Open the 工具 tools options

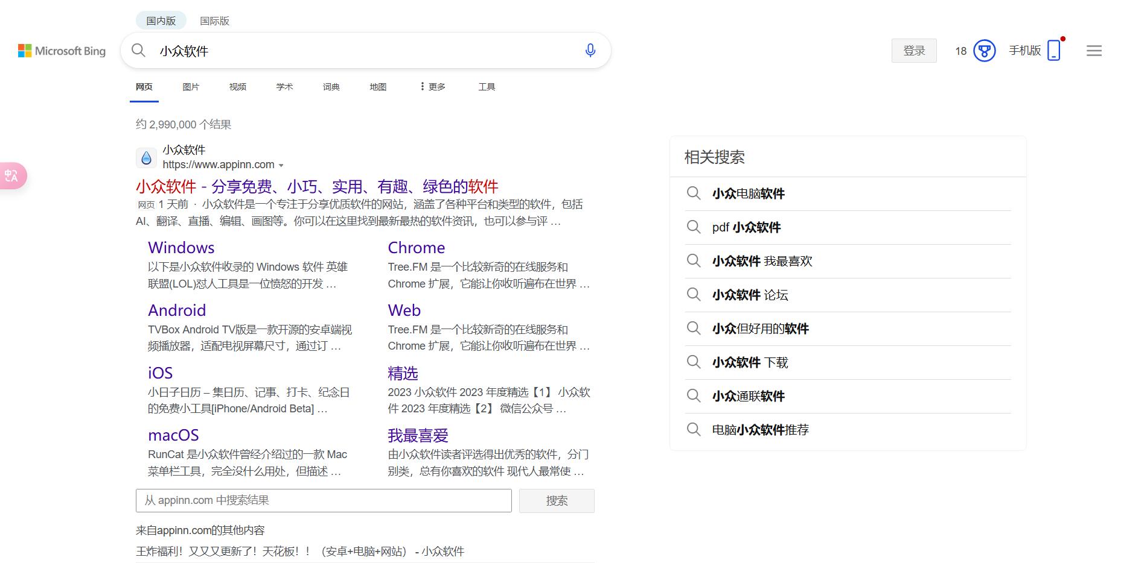(487, 87)
